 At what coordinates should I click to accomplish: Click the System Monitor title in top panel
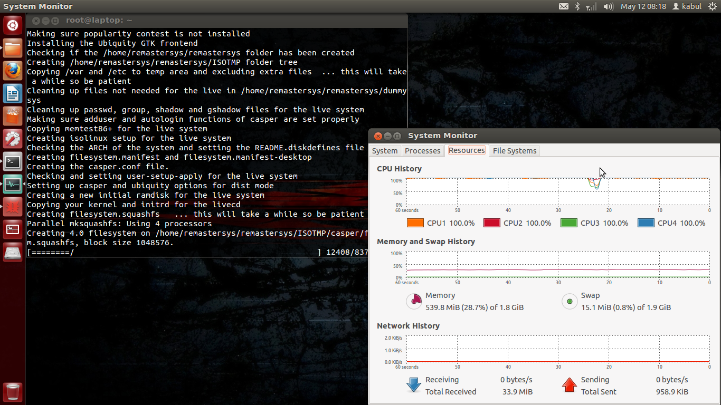pos(38,6)
